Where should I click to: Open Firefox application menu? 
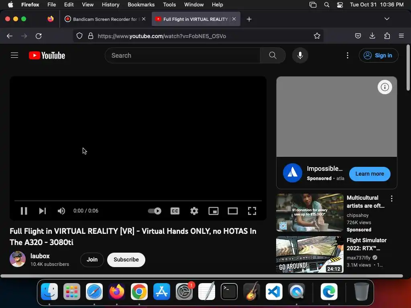[x=401, y=36]
